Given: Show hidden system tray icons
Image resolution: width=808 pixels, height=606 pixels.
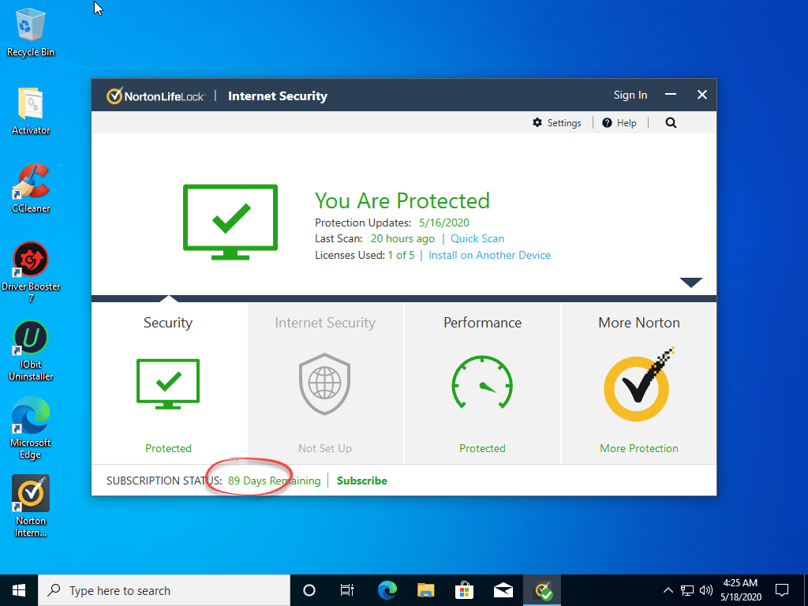Looking at the screenshot, I should point(668,590).
